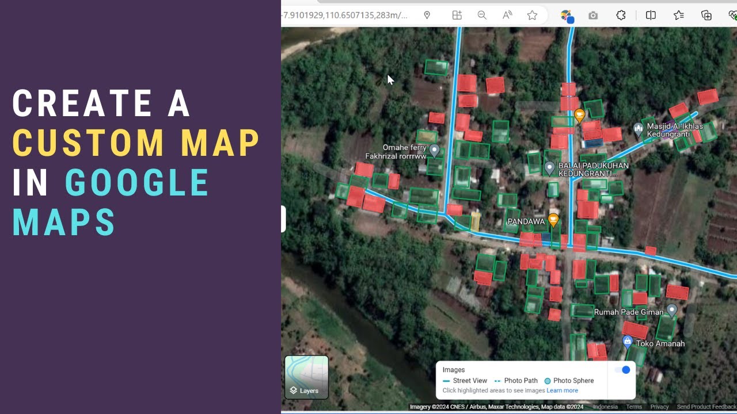
Task: Click the orange store pin near the north road
Action: pos(580,116)
